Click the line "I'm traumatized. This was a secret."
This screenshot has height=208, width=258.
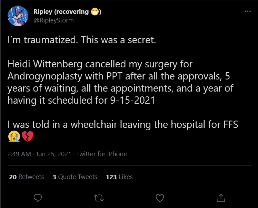point(82,40)
